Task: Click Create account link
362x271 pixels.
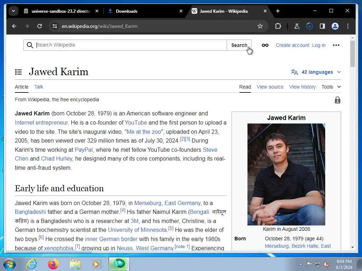Action: 292,45
